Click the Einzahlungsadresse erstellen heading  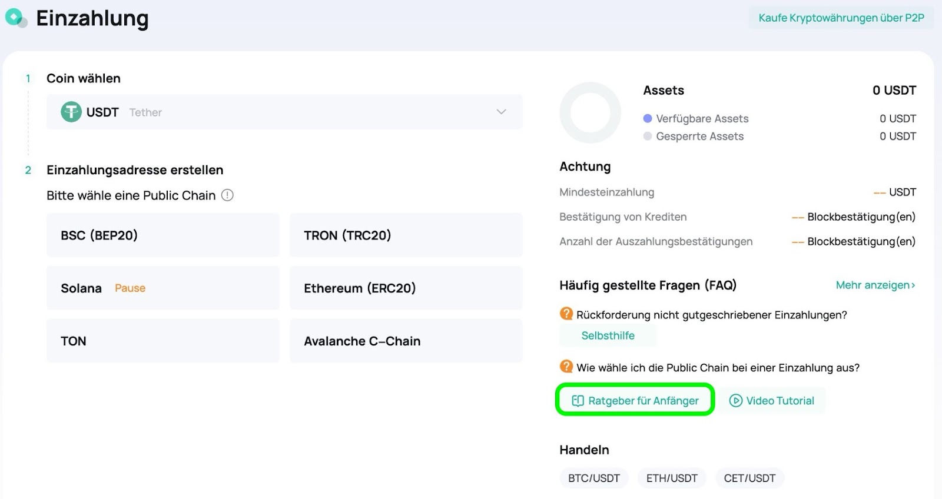click(x=135, y=170)
